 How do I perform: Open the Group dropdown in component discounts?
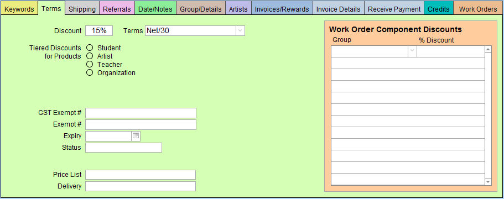(x=412, y=51)
